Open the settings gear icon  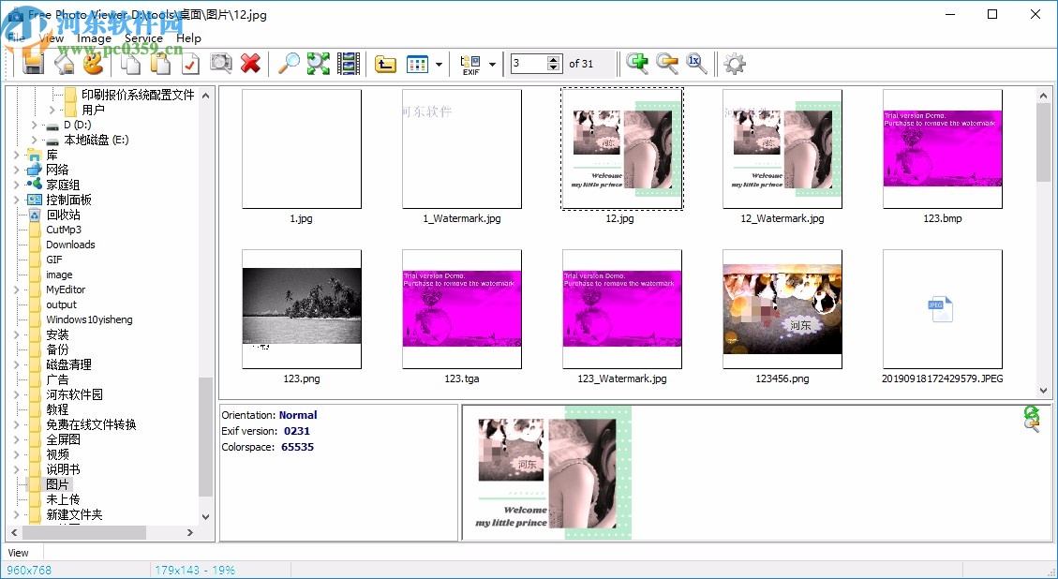[734, 63]
